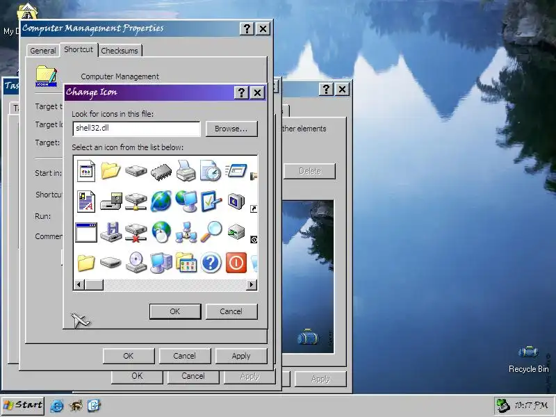The image size is (556, 417).
Task: Click the shell32.dll file name field
Action: pyautogui.click(x=136, y=129)
